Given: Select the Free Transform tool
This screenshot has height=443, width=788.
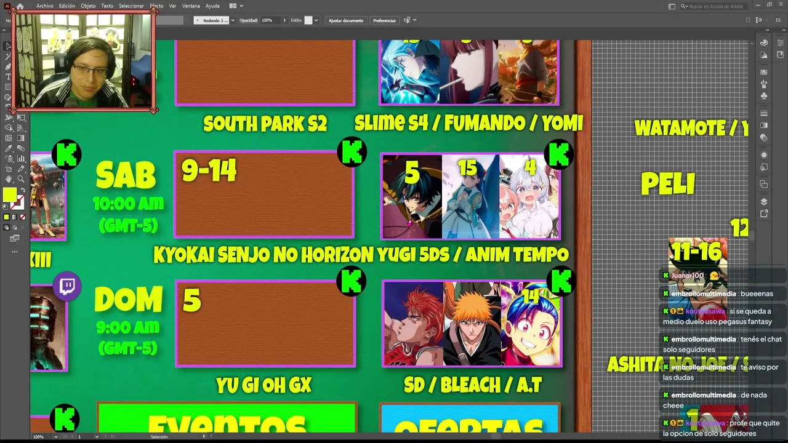Looking at the screenshot, I should click(x=20, y=118).
